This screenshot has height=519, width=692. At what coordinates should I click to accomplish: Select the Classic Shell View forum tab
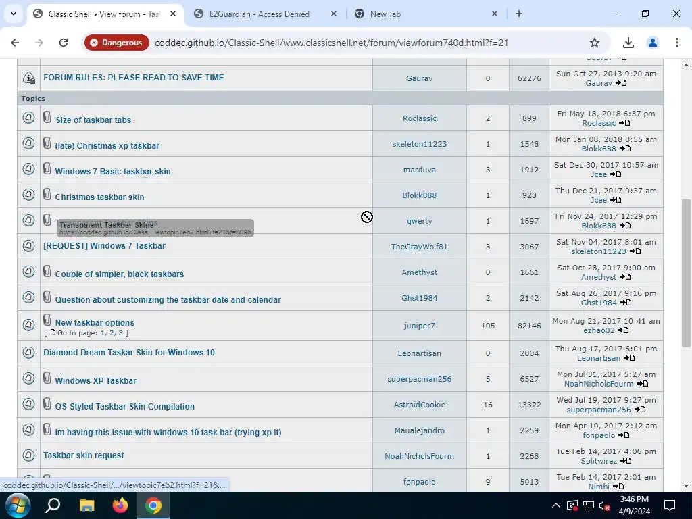pyautogui.click(x=103, y=14)
